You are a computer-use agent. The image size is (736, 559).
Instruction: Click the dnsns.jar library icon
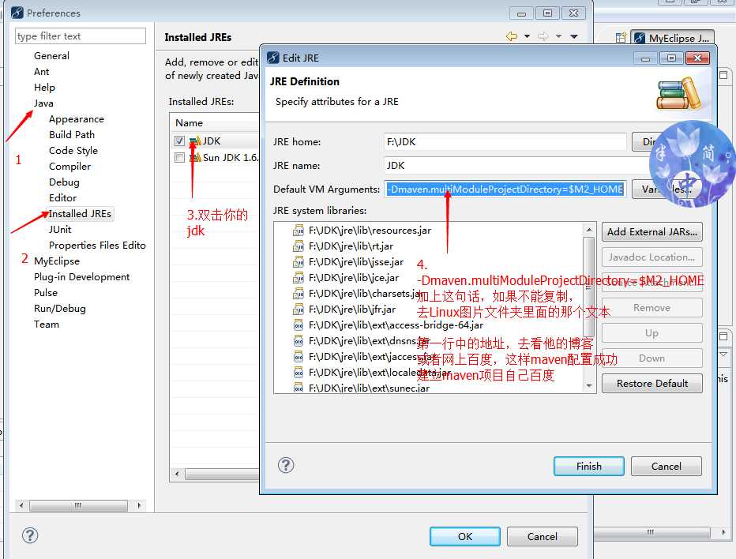pos(298,341)
